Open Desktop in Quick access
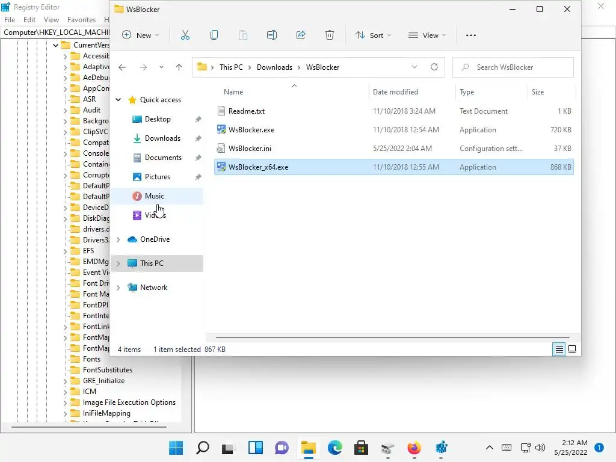Viewport: 616px width, 462px height. pos(158,119)
